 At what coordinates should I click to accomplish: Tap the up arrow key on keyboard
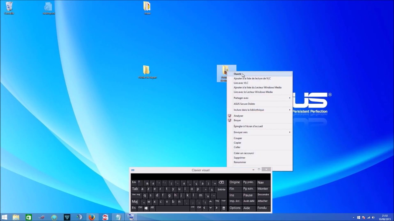click(211, 202)
